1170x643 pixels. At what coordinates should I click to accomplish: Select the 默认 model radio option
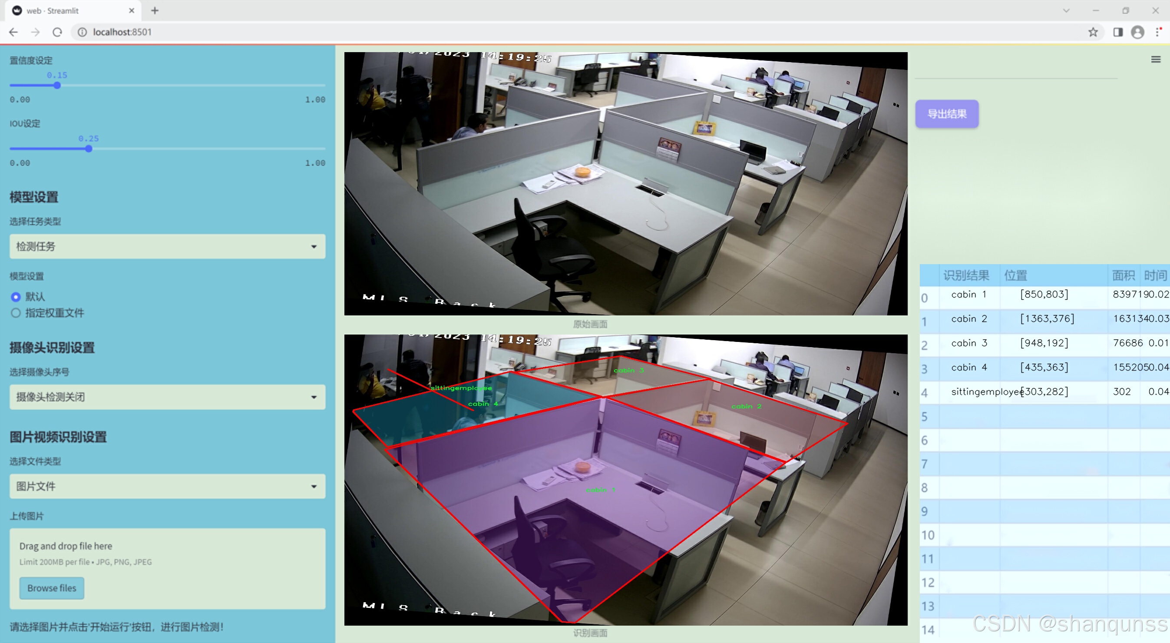16,297
